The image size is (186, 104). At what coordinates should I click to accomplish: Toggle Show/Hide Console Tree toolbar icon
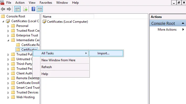pyautogui.click(x=17, y=9)
